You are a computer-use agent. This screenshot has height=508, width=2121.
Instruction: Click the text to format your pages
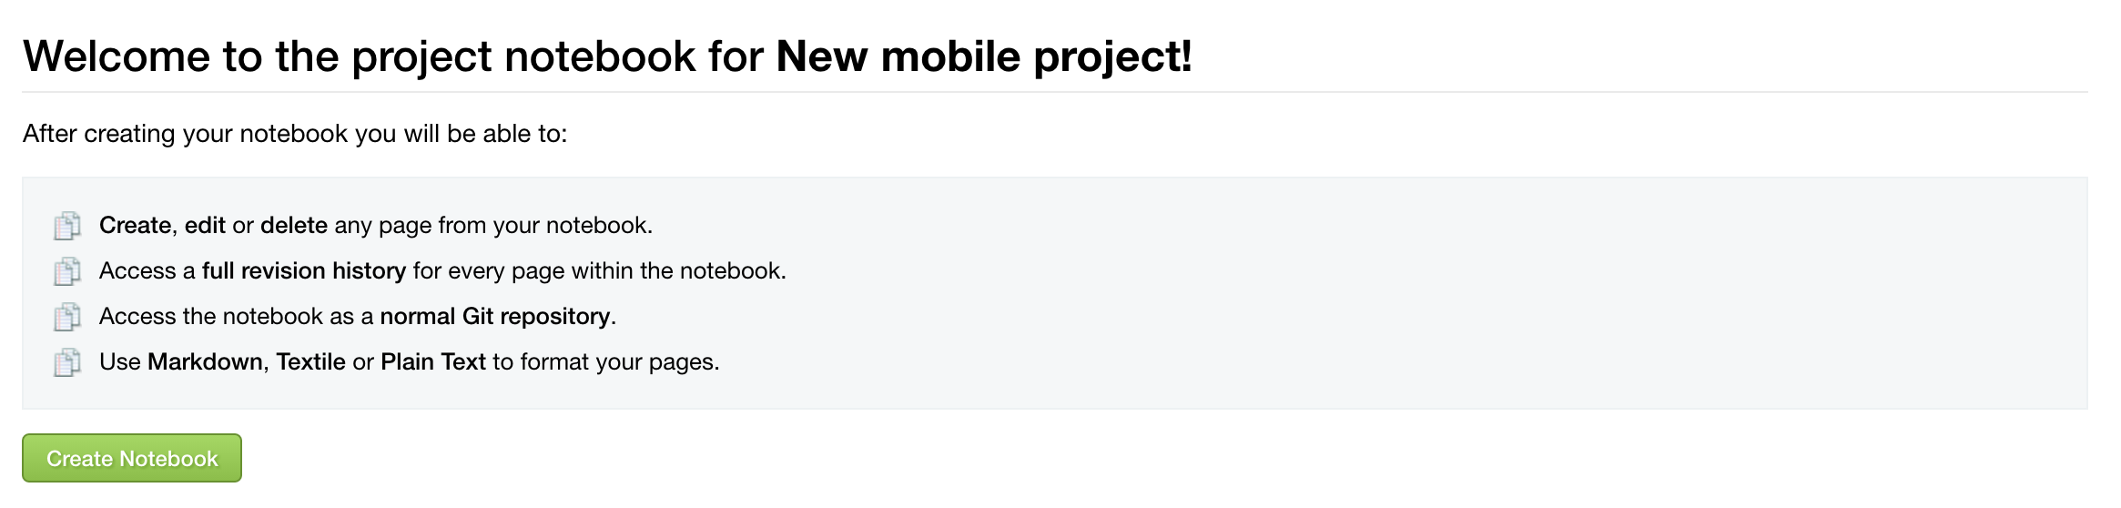point(606,361)
